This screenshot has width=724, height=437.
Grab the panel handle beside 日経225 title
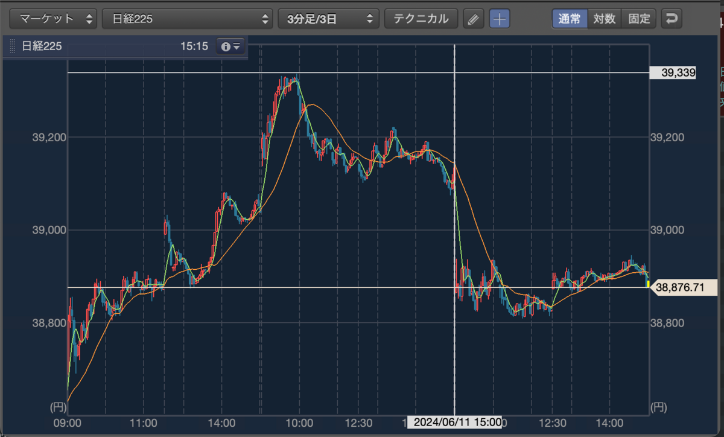13,46
